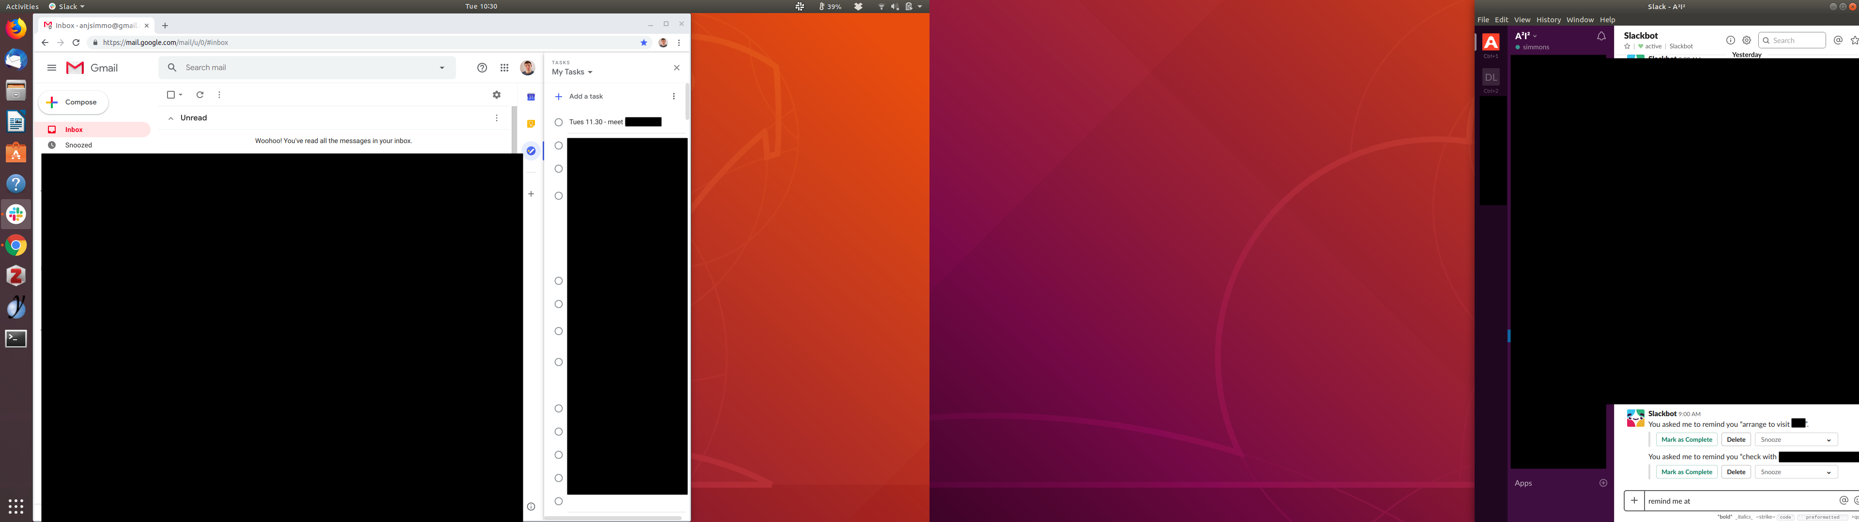This screenshot has height=522, width=1859.
Task: Click the Google apps grid icon
Action: [x=504, y=68]
